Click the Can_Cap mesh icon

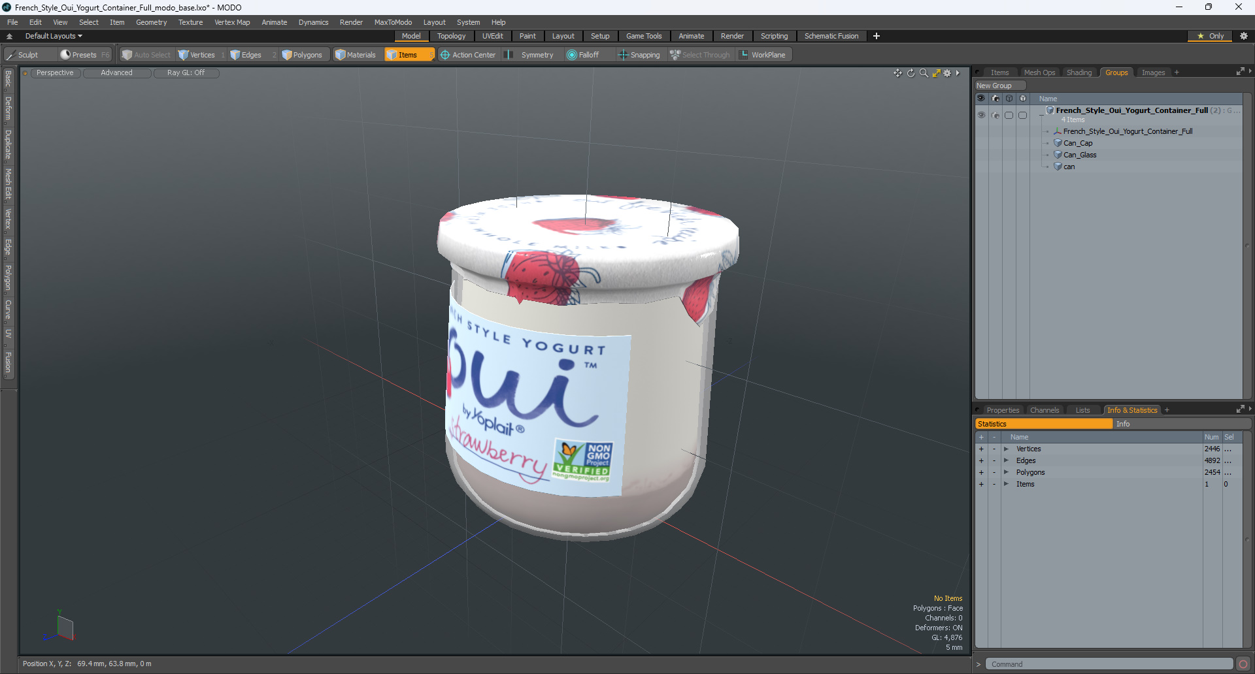1058,143
